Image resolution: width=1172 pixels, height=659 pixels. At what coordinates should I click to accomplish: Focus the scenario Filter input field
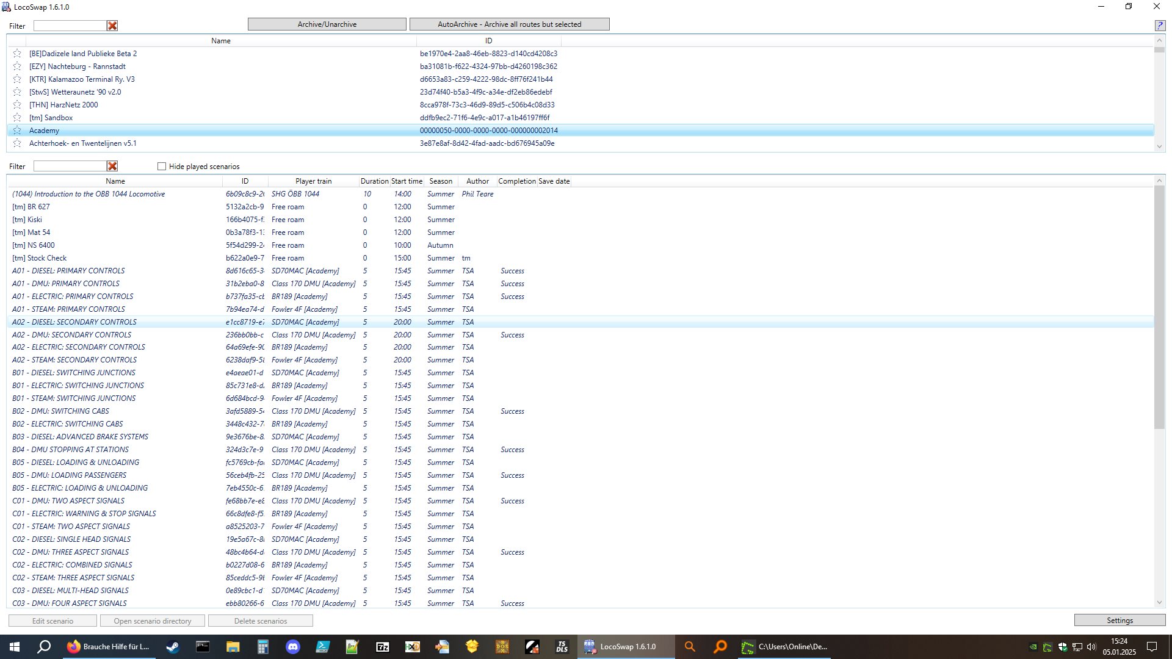70,166
